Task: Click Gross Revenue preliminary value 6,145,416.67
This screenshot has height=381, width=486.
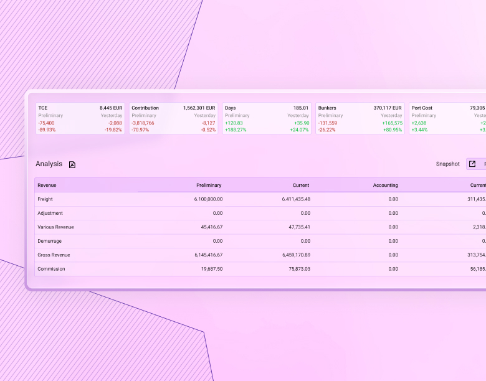Action: coord(209,255)
